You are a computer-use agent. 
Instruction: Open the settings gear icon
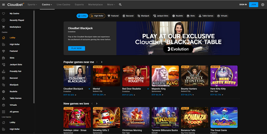coord(263,4)
